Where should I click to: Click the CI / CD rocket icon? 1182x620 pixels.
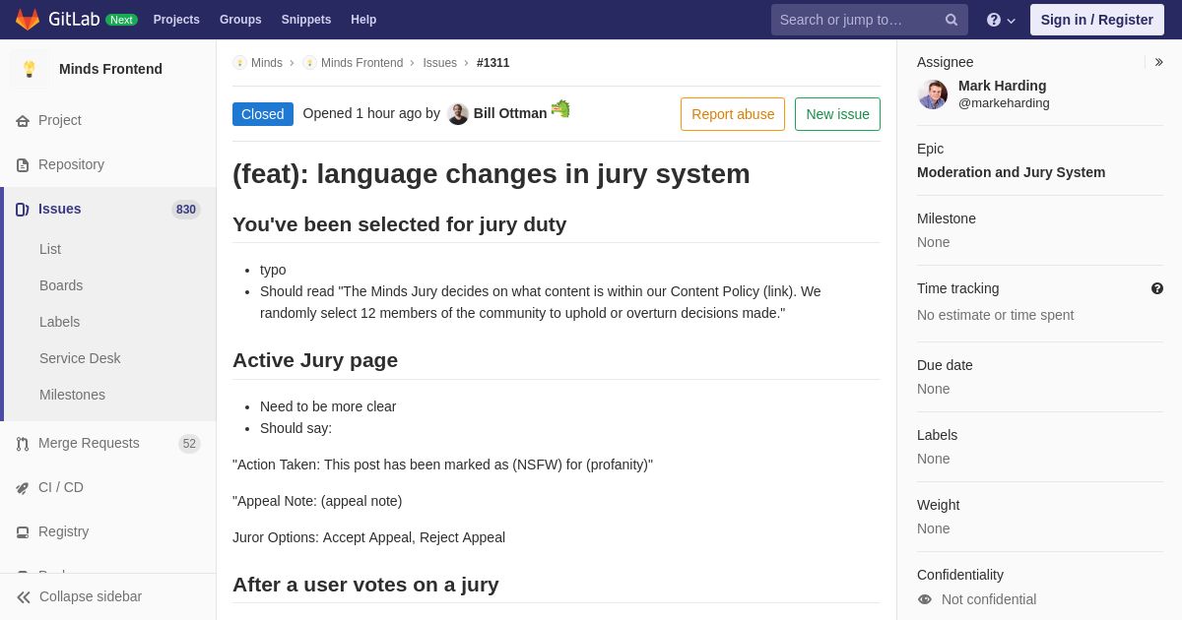click(23, 488)
